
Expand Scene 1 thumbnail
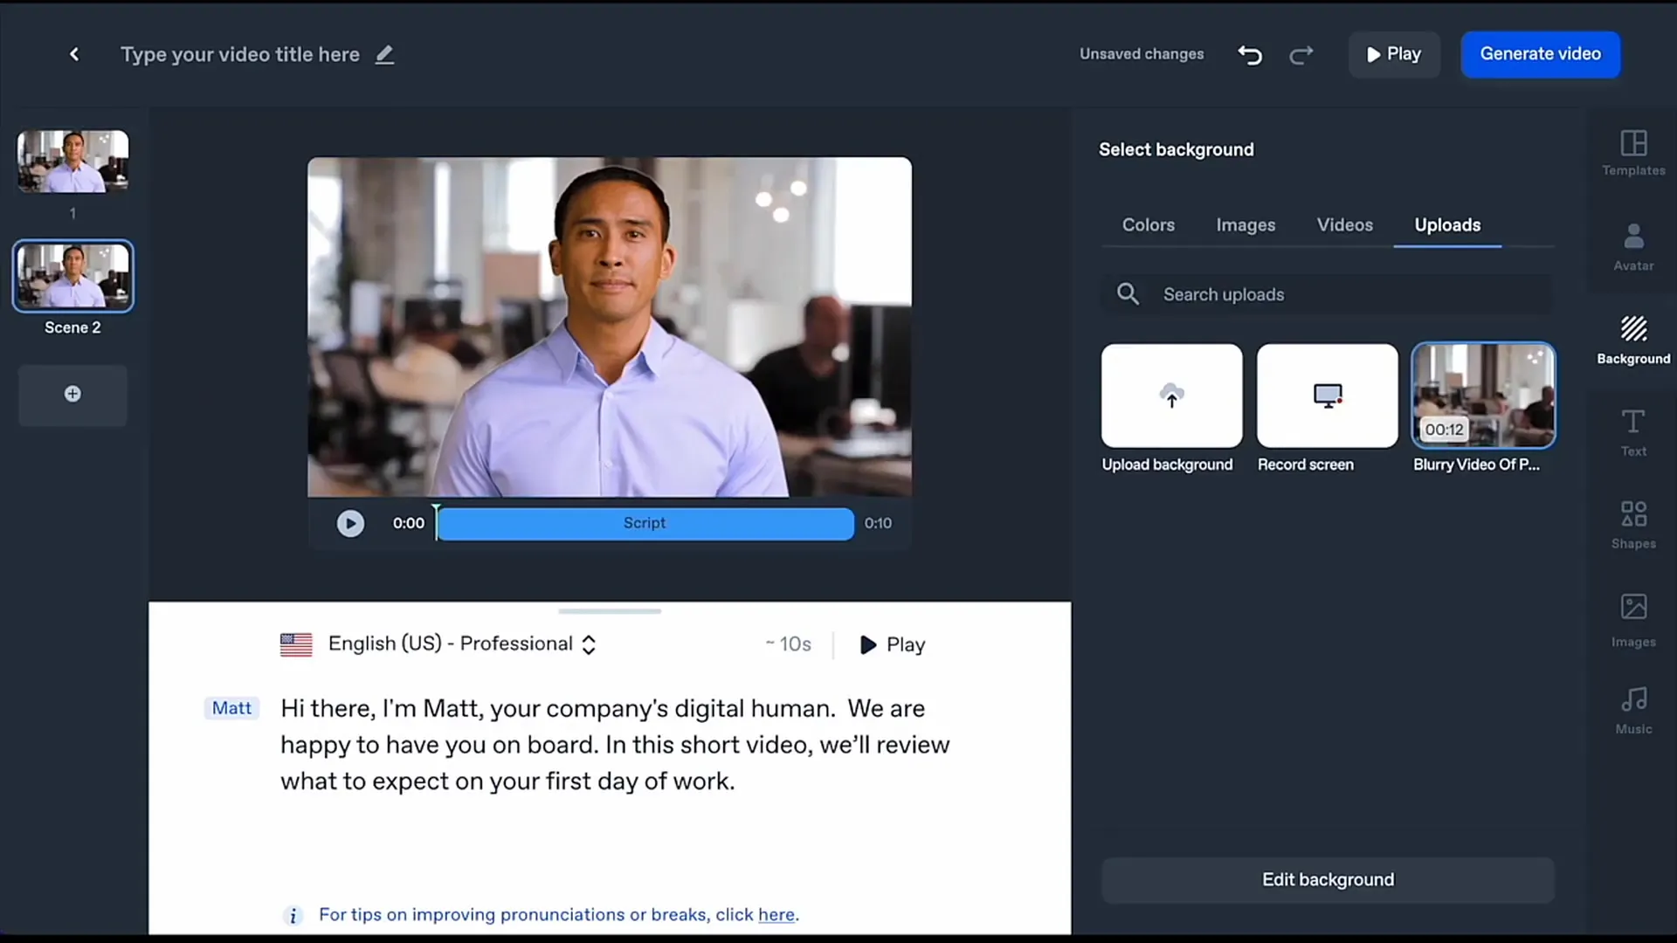tap(72, 162)
